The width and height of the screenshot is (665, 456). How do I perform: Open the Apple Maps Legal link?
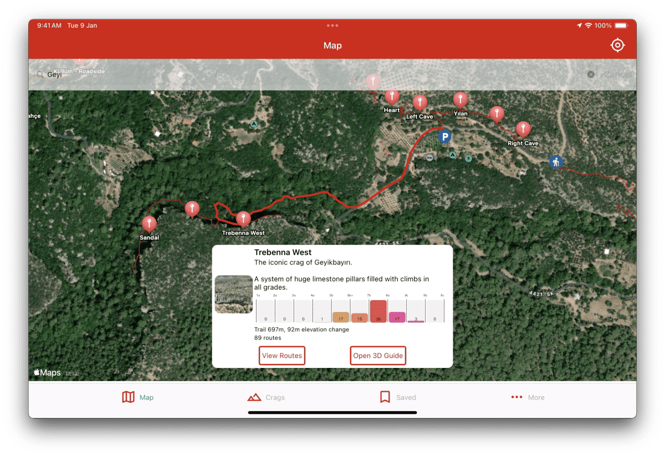click(x=73, y=373)
